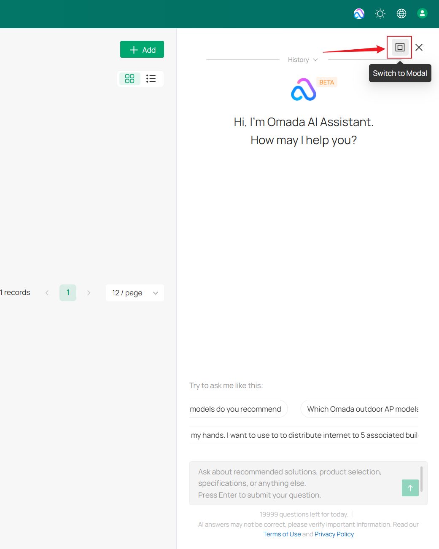Open the language globe icon
This screenshot has width=439, height=549.
[401, 13]
